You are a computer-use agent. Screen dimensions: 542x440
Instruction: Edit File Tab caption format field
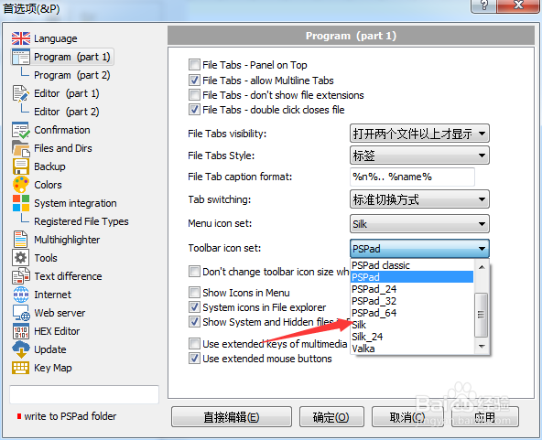pyautogui.click(x=412, y=177)
